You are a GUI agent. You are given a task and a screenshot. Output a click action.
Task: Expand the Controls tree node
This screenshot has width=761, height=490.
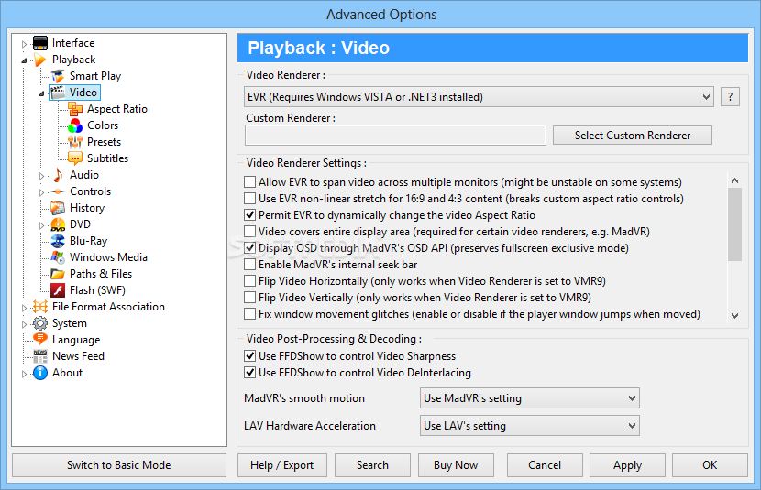[x=42, y=192]
